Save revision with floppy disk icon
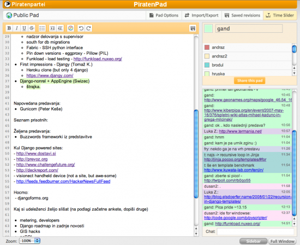Viewport: 300px width, 245px height. point(193,28)
